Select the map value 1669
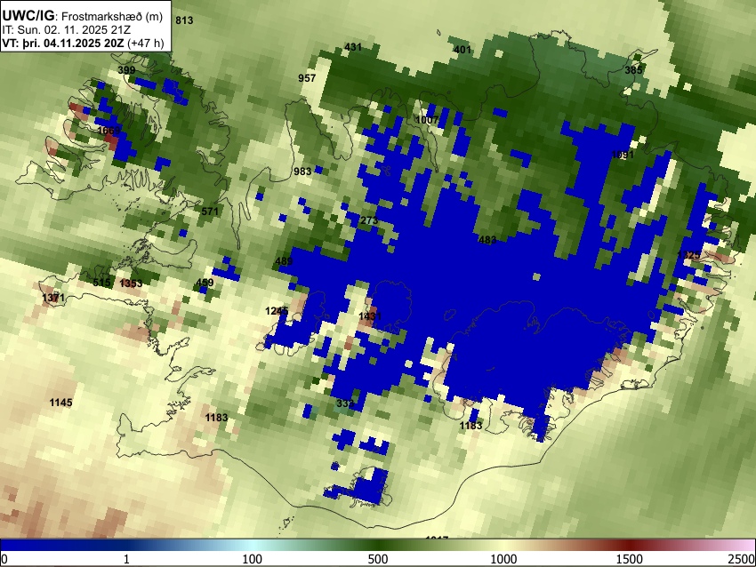The height and width of the screenshot is (567, 756). (x=109, y=131)
